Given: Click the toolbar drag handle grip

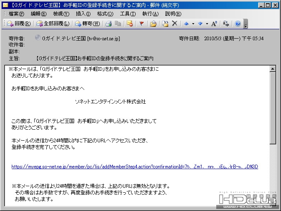Looking at the screenshot, I should point(4,24).
